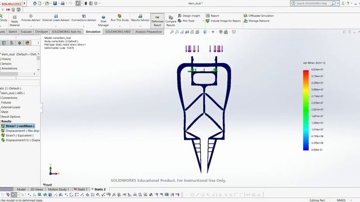Open the SOLIDWORKS Add-Ins tab
The width and height of the screenshot is (360, 202).
point(66,31)
